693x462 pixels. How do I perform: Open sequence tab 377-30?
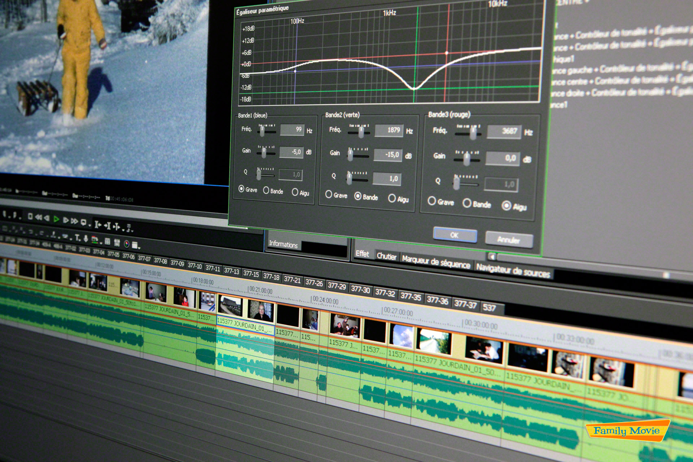pos(360,289)
